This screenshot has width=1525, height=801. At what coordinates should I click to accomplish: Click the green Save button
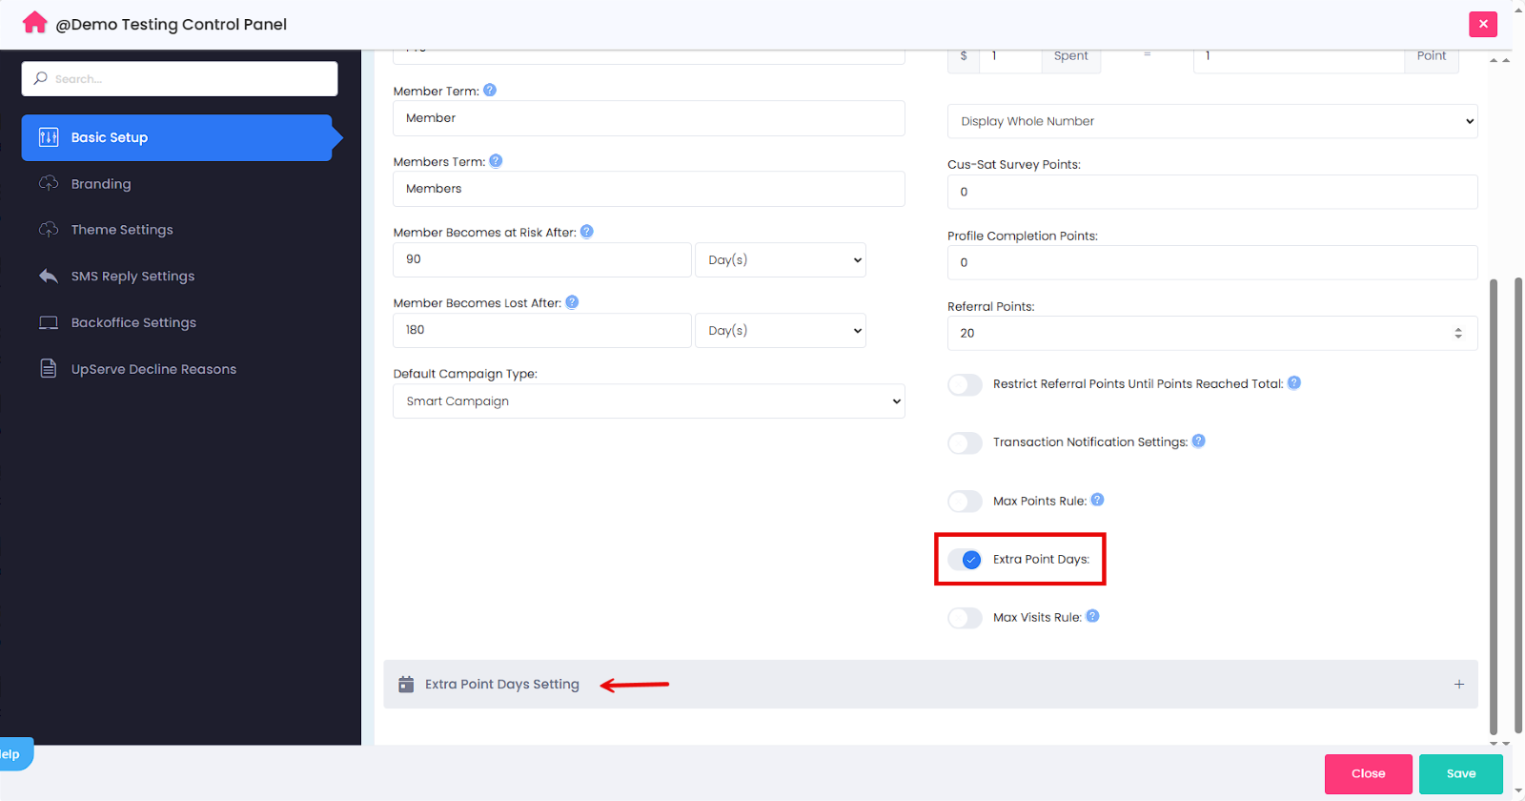pos(1461,773)
